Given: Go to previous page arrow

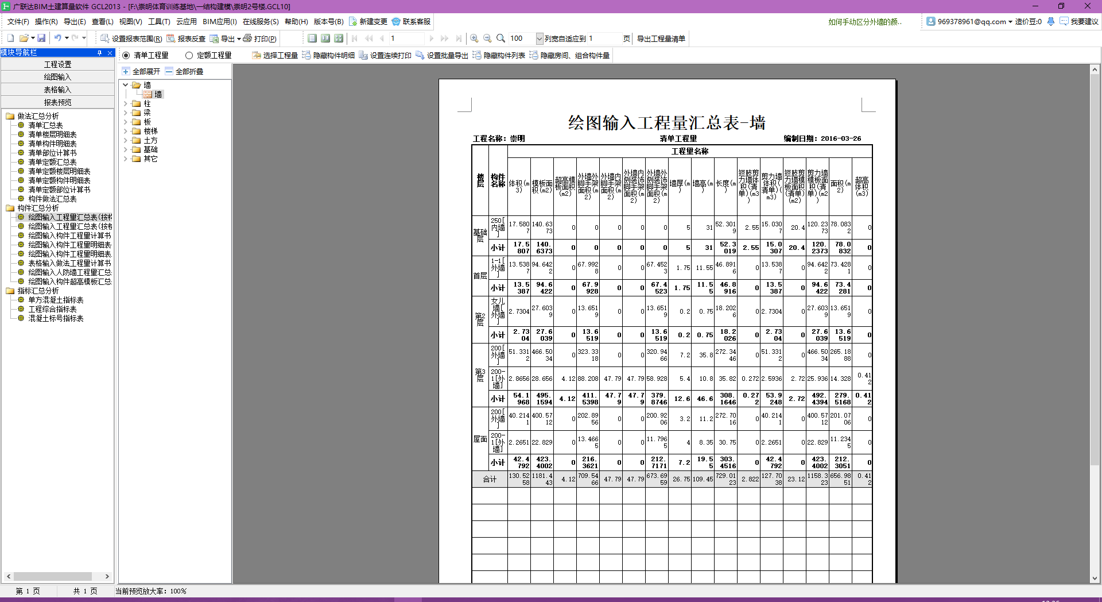Looking at the screenshot, I should point(382,38).
